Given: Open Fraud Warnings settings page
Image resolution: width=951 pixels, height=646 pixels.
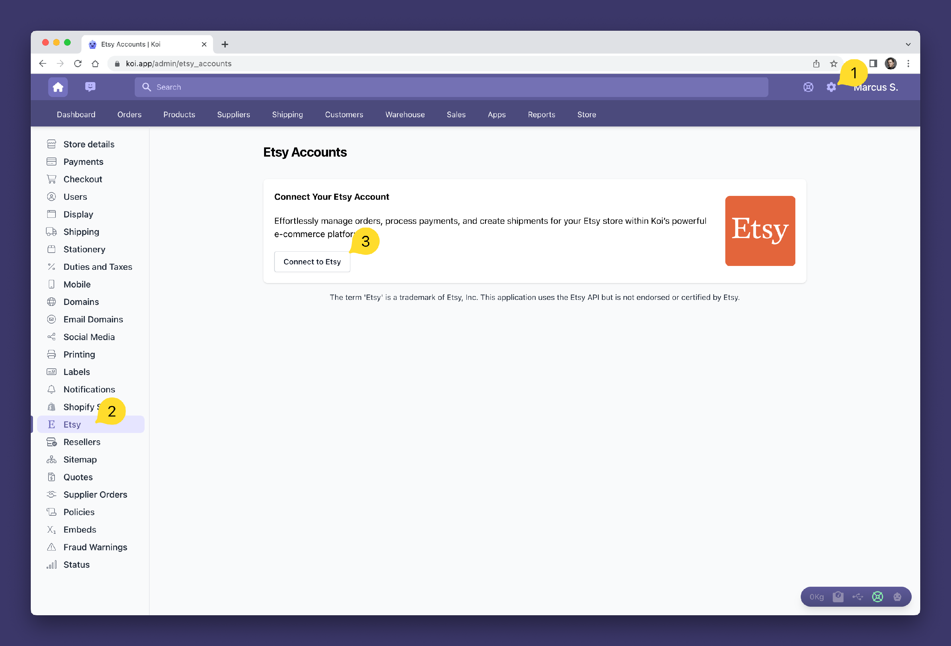Looking at the screenshot, I should (95, 547).
